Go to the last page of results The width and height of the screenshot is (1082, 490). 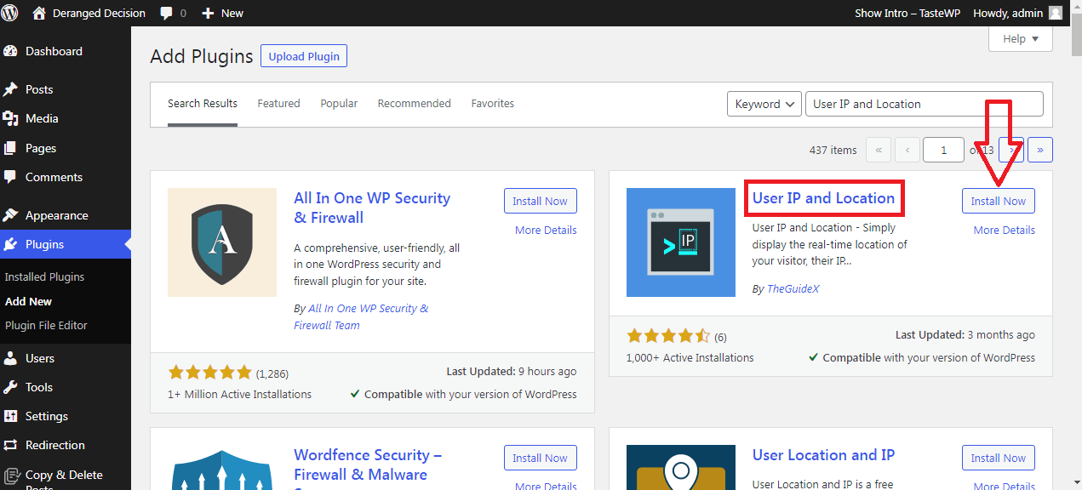tap(1039, 150)
